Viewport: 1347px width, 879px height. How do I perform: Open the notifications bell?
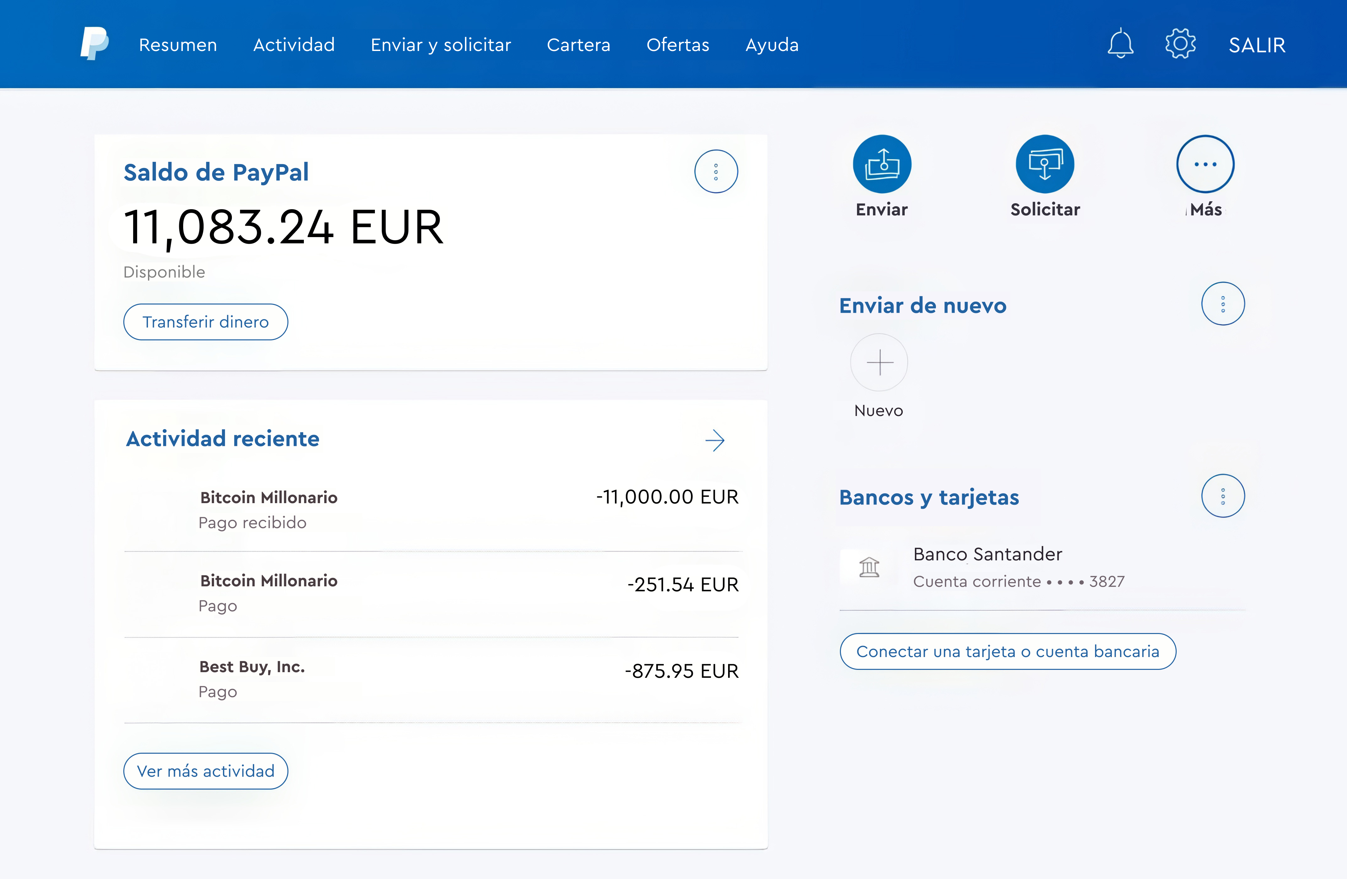click(x=1120, y=44)
